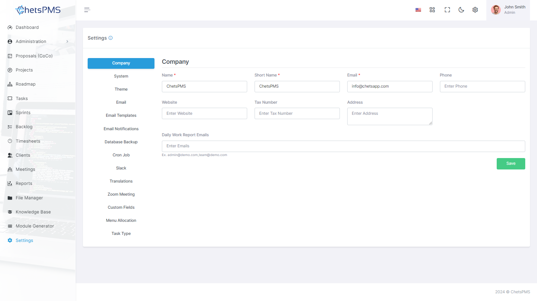Image resolution: width=537 pixels, height=301 pixels.
Task: Collapse sidebar with the hamburger menu icon
Action: tap(87, 10)
